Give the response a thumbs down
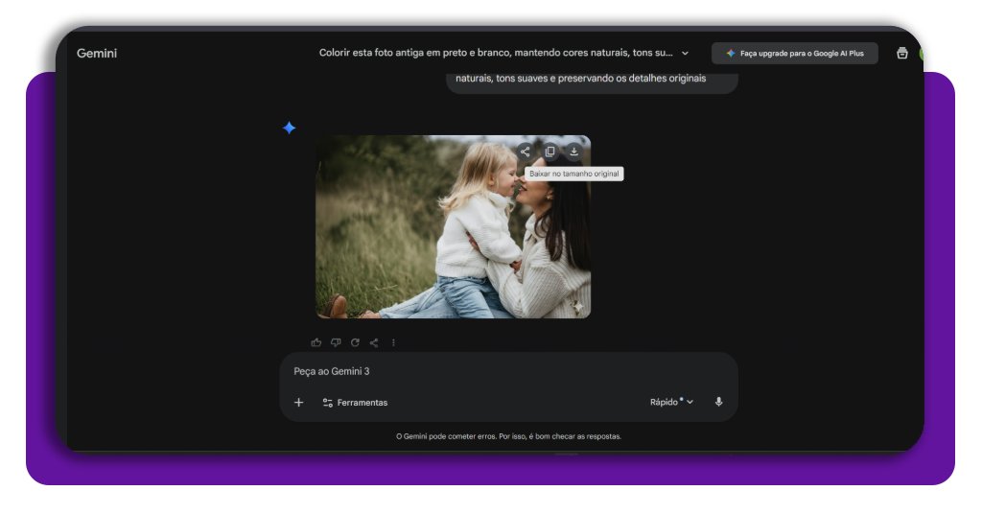Image resolution: width=982 pixels, height=514 pixels. click(x=336, y=342)
